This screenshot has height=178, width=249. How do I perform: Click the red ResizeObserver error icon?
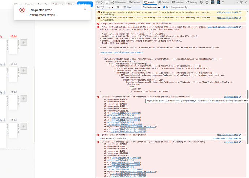[98, 23]
